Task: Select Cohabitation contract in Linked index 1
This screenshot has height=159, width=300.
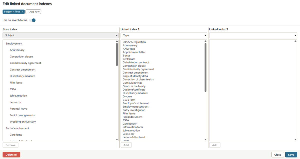Action: pos(136,62)
